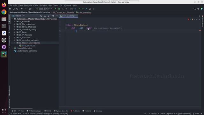This screenshot has width=204, height=115.
Task: Open Firefox from the Ubuntu dock
Action: 4,5
